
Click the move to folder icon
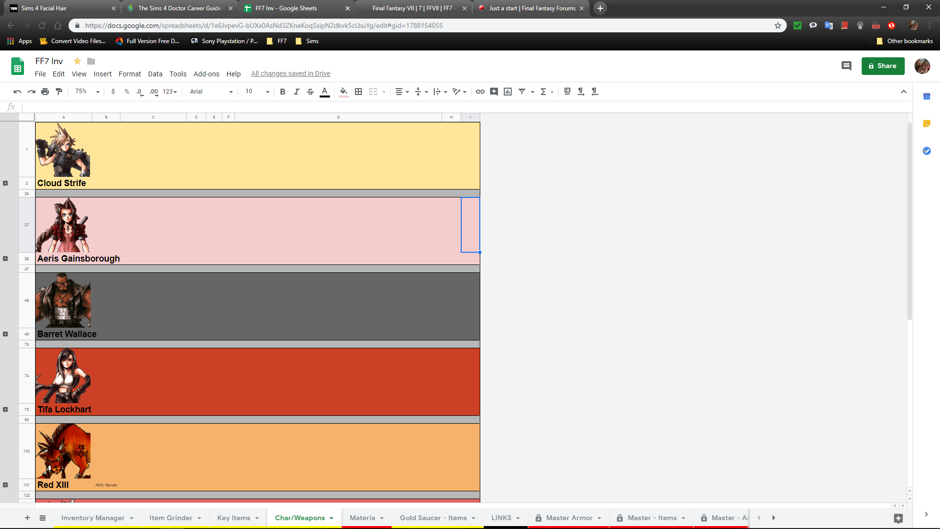pos(91,61)
